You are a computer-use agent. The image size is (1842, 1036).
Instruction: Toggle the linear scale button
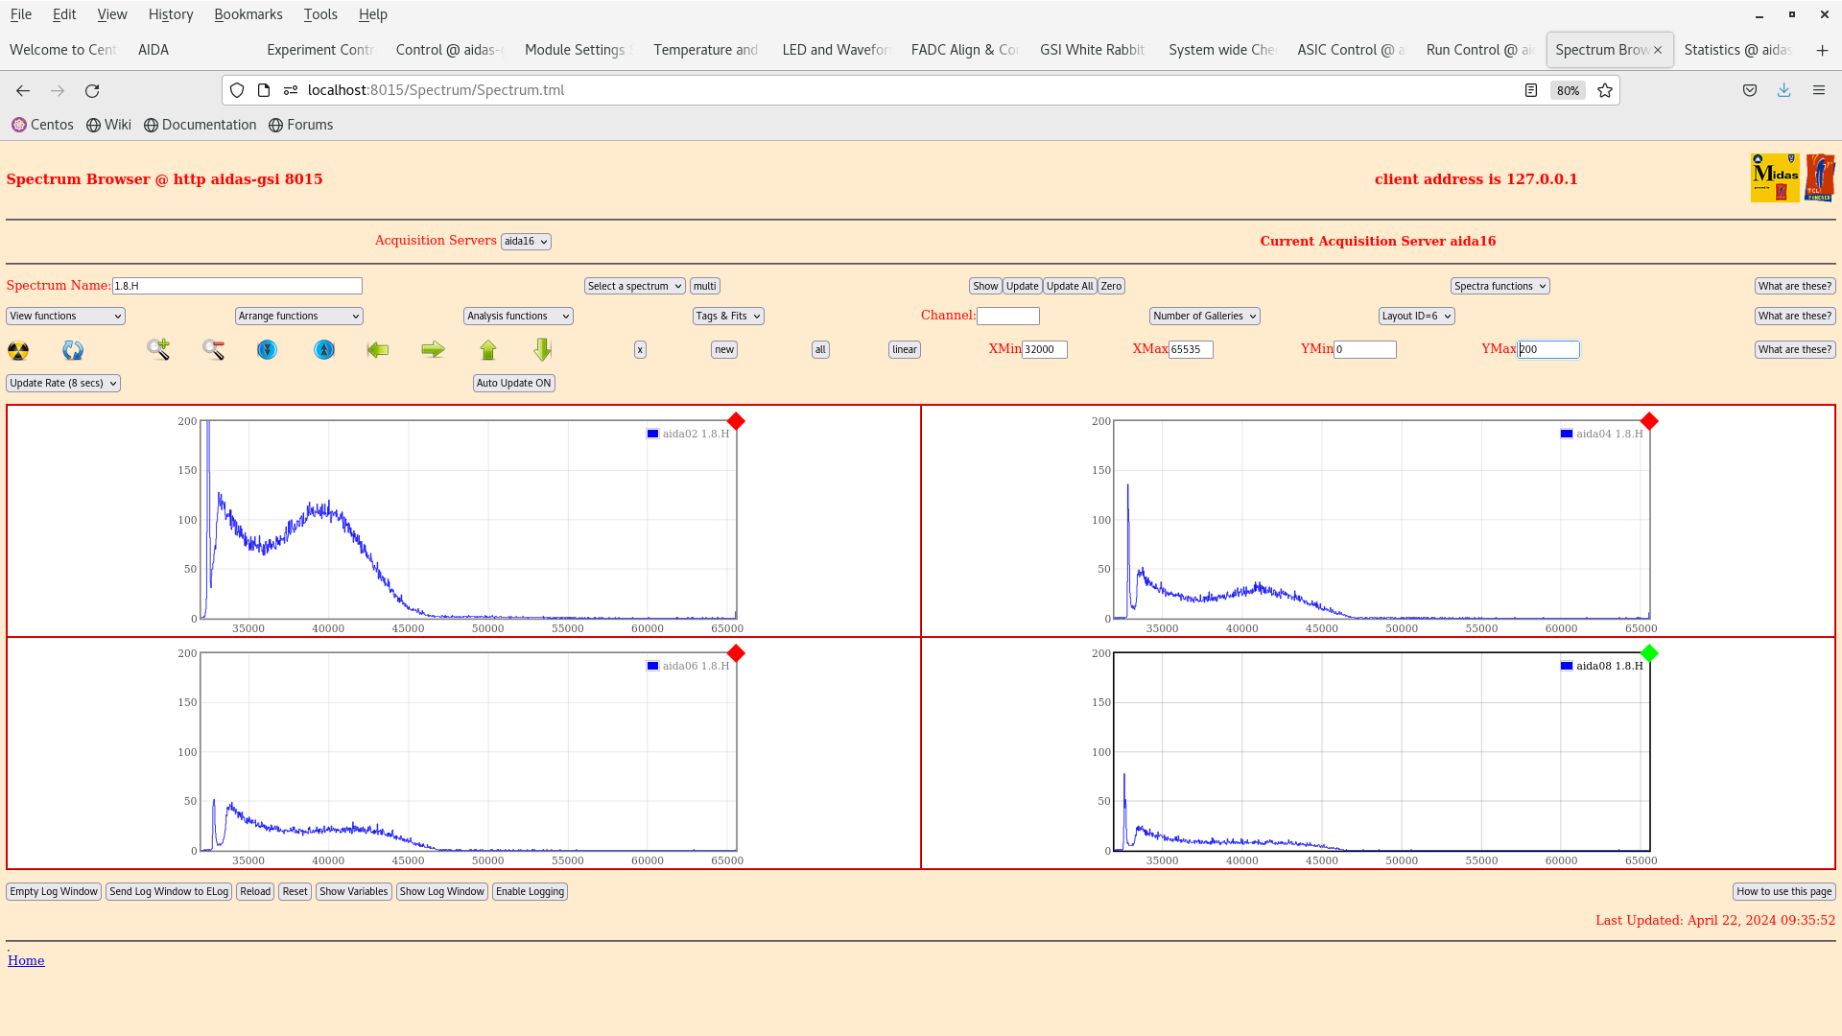click(905, 350)
